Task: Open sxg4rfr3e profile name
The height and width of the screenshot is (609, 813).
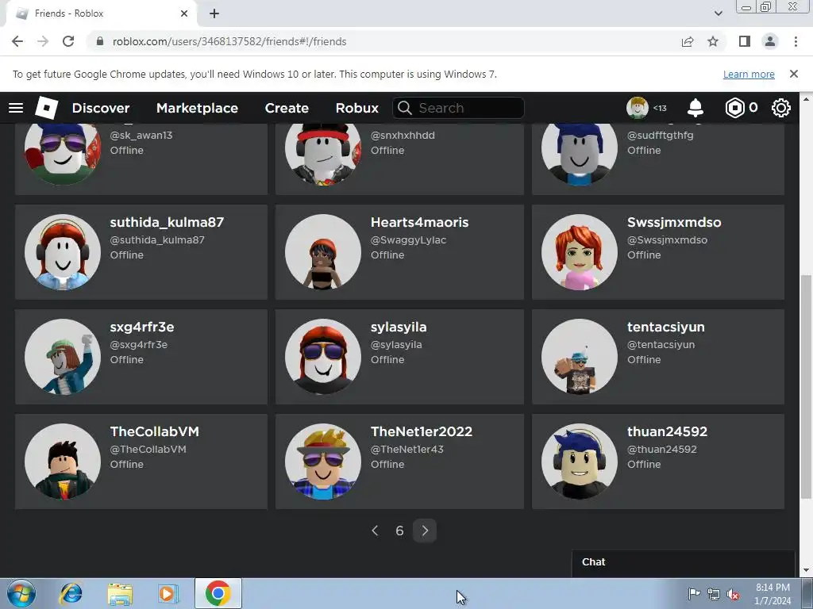Action: 142,327
